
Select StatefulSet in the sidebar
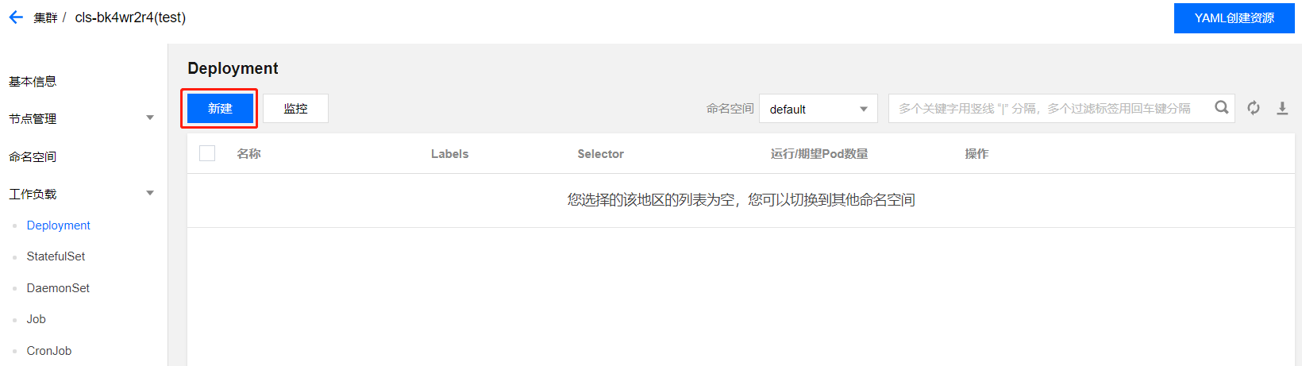(x=56, y=256)
